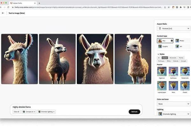
Task: Remove the Concept art tag
Action: [35, 112]
